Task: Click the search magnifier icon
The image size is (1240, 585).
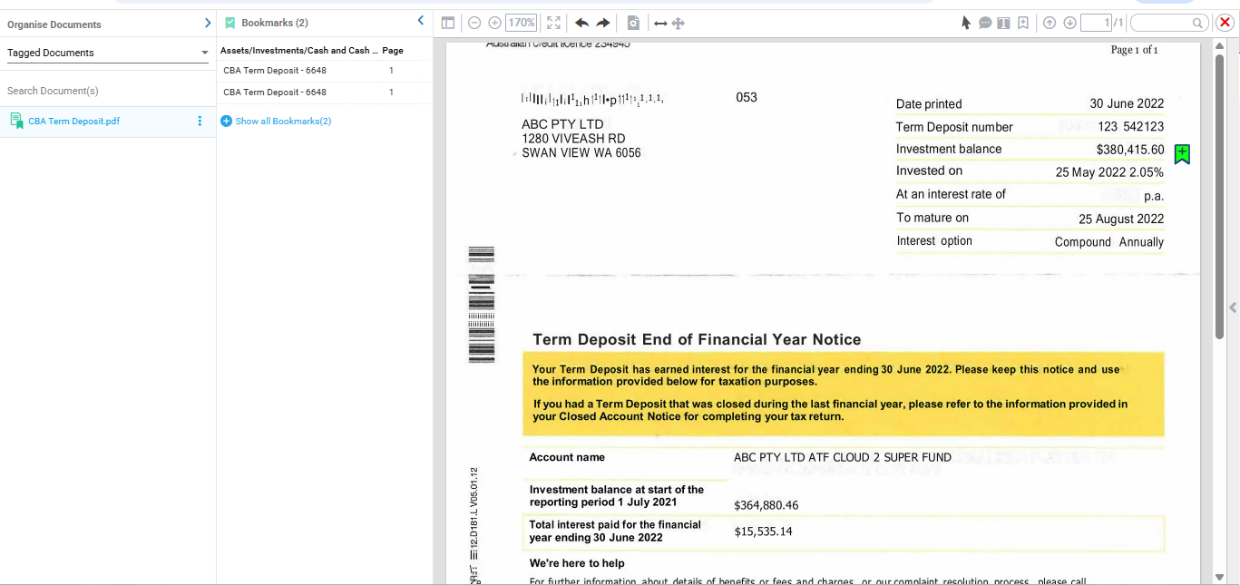Action: coord(1198,23)
